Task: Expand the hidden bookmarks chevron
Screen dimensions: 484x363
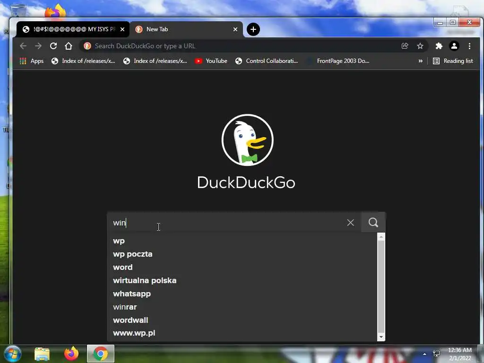Action: pos(420,61)
